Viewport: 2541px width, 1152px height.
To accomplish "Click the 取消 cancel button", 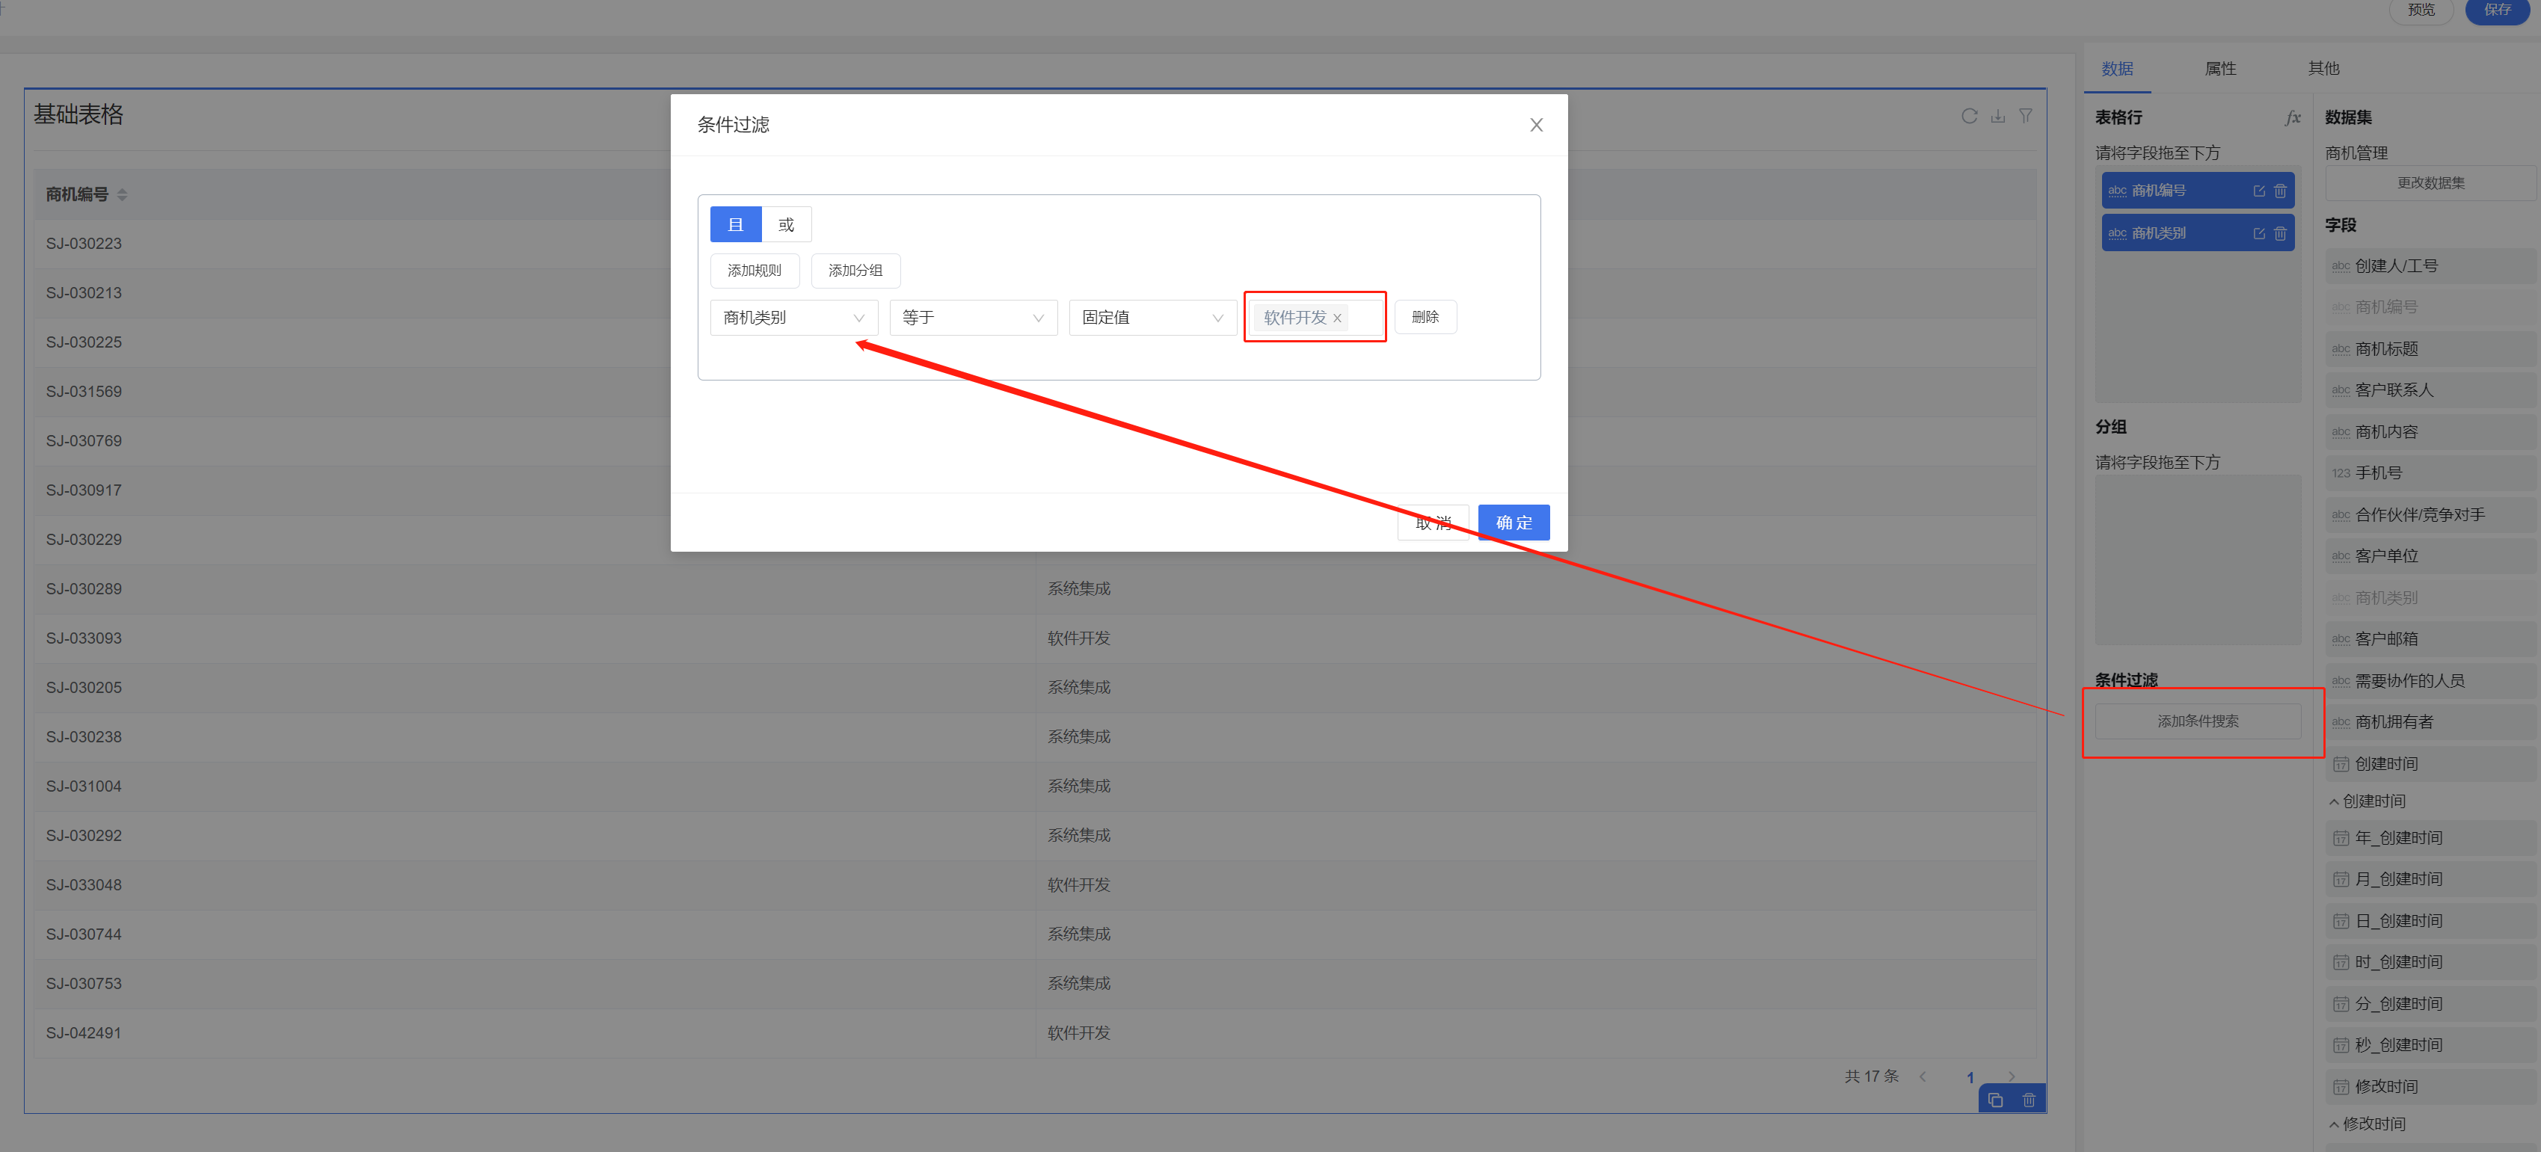I will tap(1434, 523).
